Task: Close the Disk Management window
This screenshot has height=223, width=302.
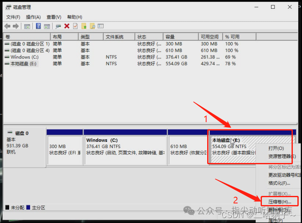Action: tap(289, 7)
